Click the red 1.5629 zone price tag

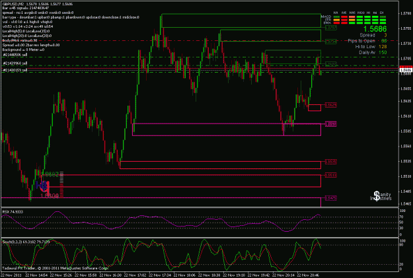pyautogui.click(x=331, y=105)
